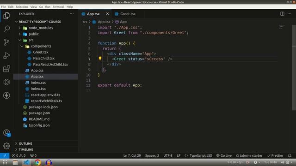Open the Accounts icon with badge

coord(6,133)
